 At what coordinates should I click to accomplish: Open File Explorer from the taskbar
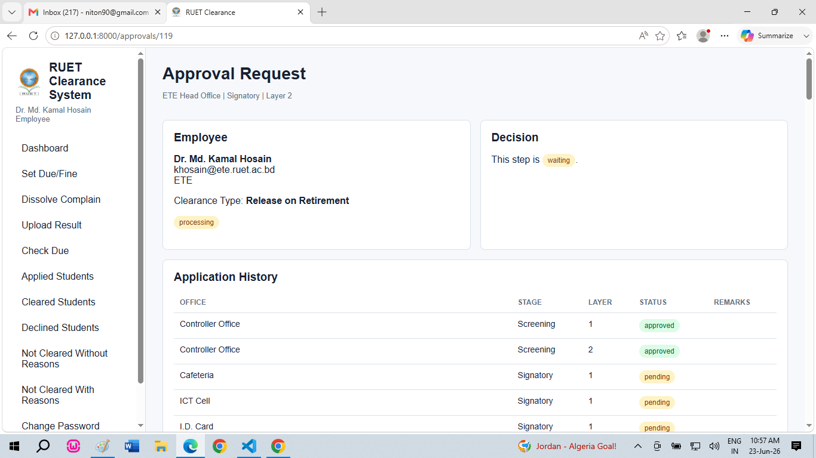(161, 446)
